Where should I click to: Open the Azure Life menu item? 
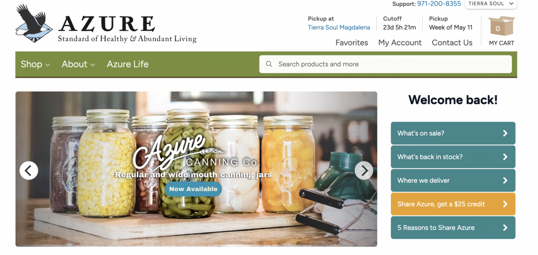(x=128, y=64)
